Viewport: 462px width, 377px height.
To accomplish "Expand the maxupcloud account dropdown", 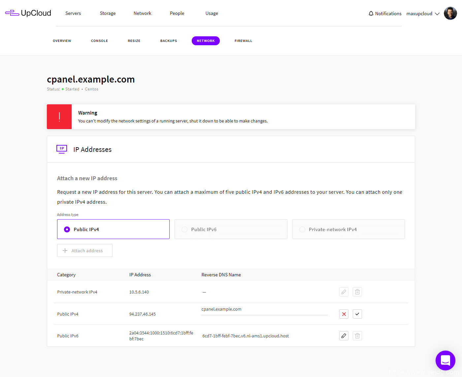I will point(423,14).
